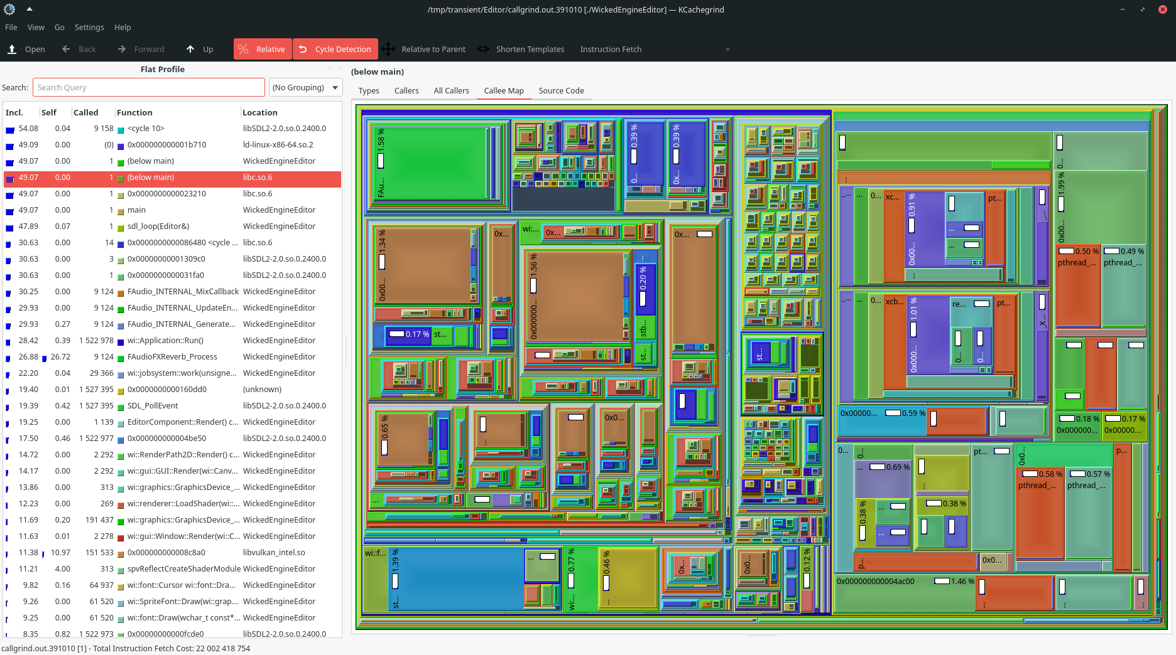Click the Forward navigation arrow icon

tap(122, 49)
